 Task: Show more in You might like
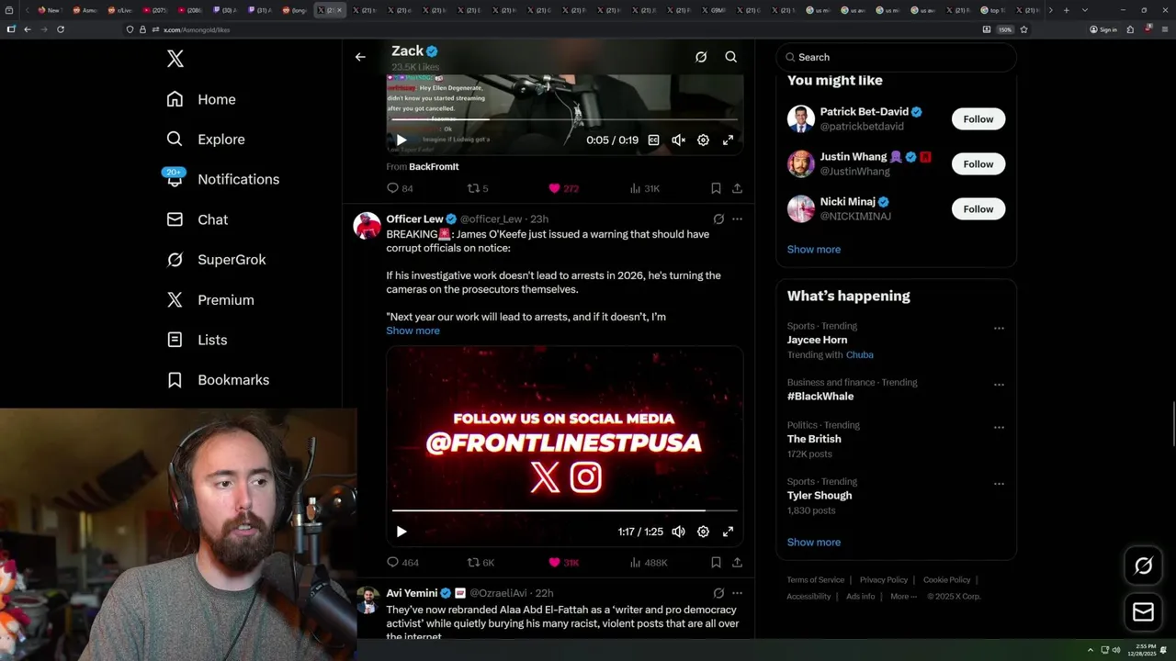point(813,250)
